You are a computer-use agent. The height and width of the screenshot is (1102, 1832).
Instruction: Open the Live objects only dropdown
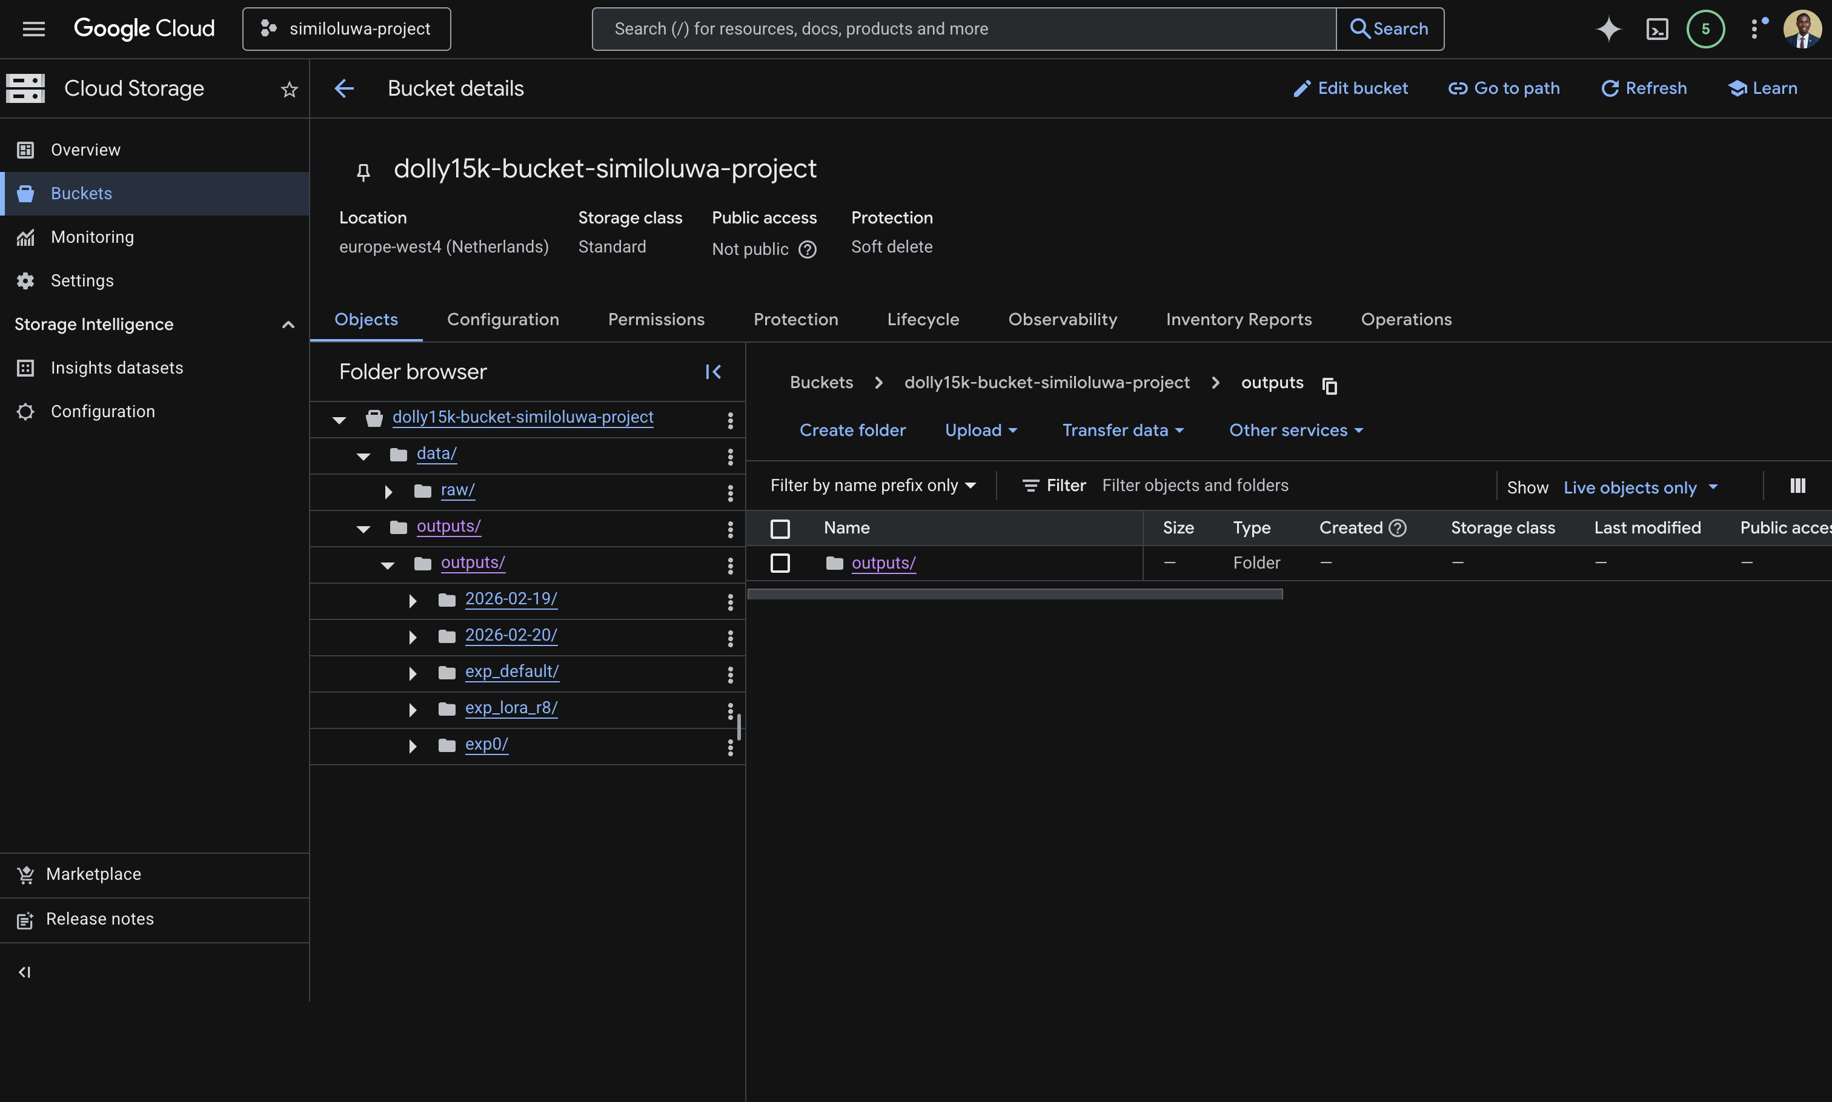coord(1638,487)
